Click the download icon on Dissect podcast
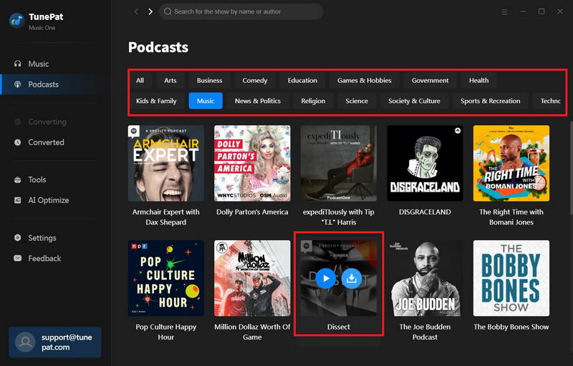Viewport: 573px width, 366px height. tap(351, 278)
